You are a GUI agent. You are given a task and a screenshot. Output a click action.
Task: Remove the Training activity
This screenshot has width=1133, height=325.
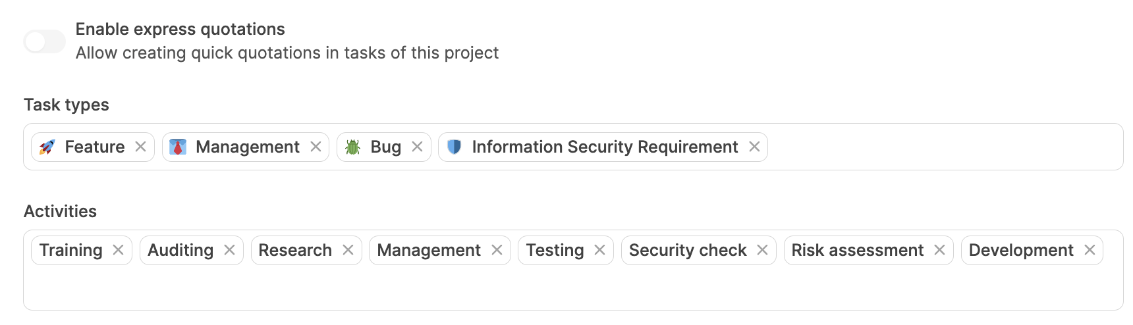click(118, 250)
